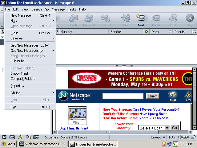Viewport: 197px width, 148px height.
Task: Click the Forward toolbar icon
Action: 105,18
